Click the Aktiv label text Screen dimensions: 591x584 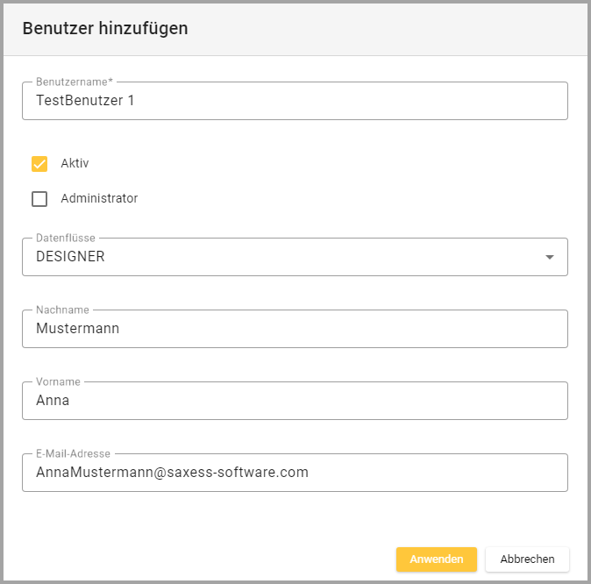tap(75, 164)
